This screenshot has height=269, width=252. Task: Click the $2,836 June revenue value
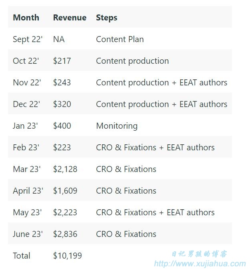click(65, 234)
